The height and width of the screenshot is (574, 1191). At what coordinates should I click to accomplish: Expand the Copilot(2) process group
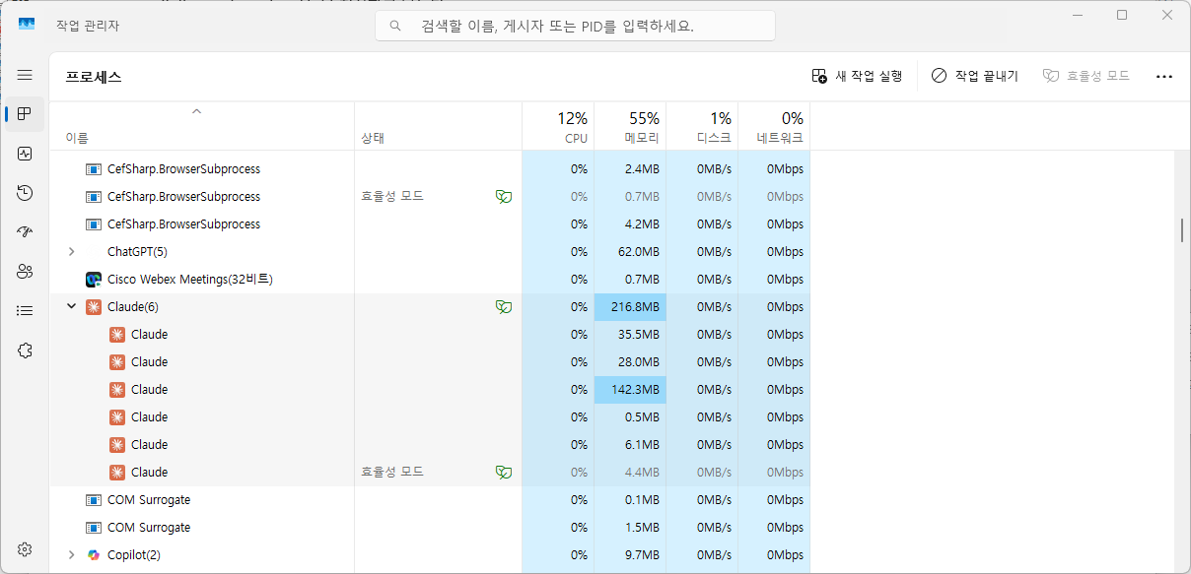[x=71, y=555]
